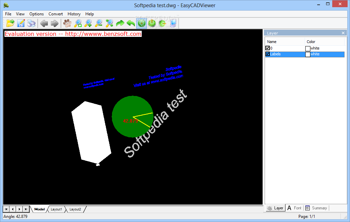Open the View menu
The width and height of the screenshot is (350, 222).
pyautogui.click(x=20, y=14)
